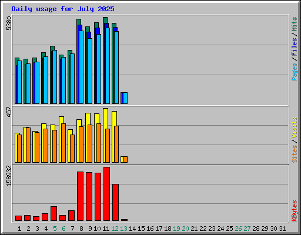Click the 'Daily usage for July 2025' title

point(63,9)
